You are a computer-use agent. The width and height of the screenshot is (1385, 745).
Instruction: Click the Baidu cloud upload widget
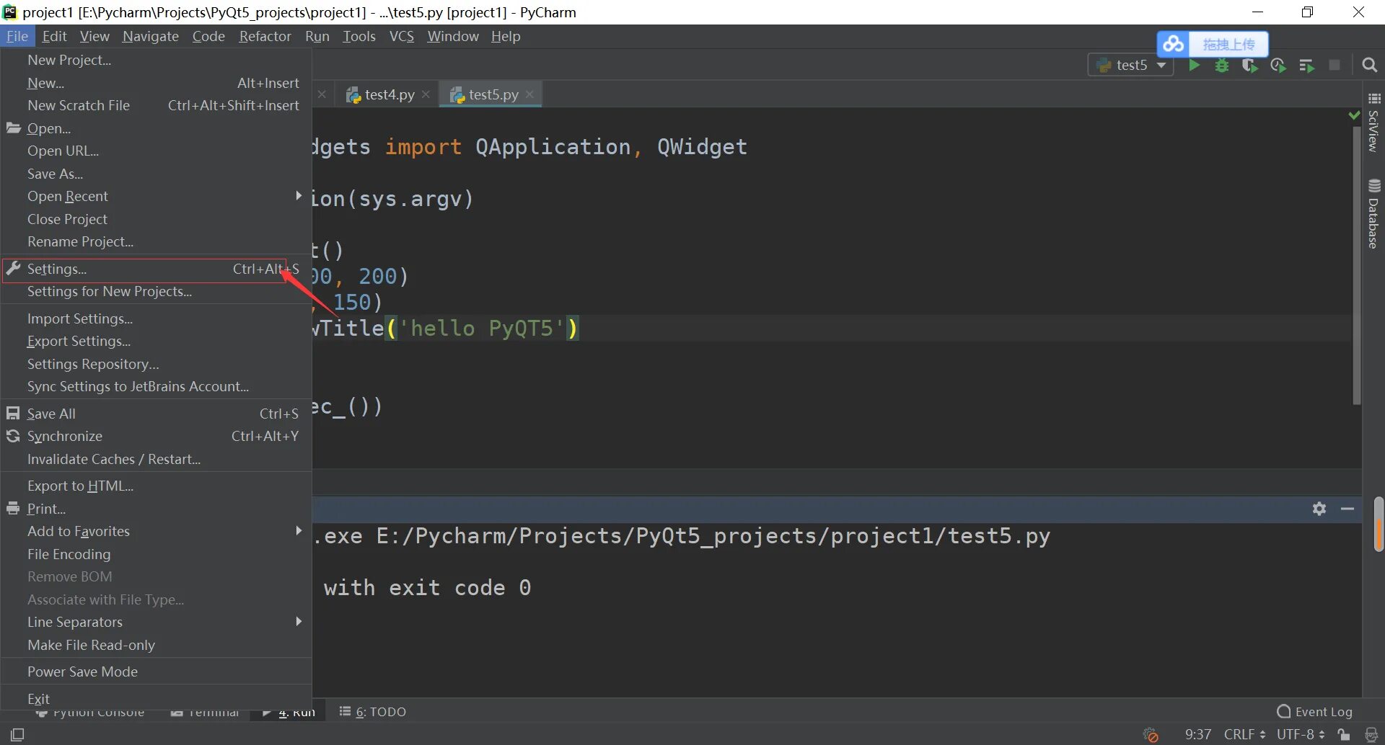coord(1213,44)
